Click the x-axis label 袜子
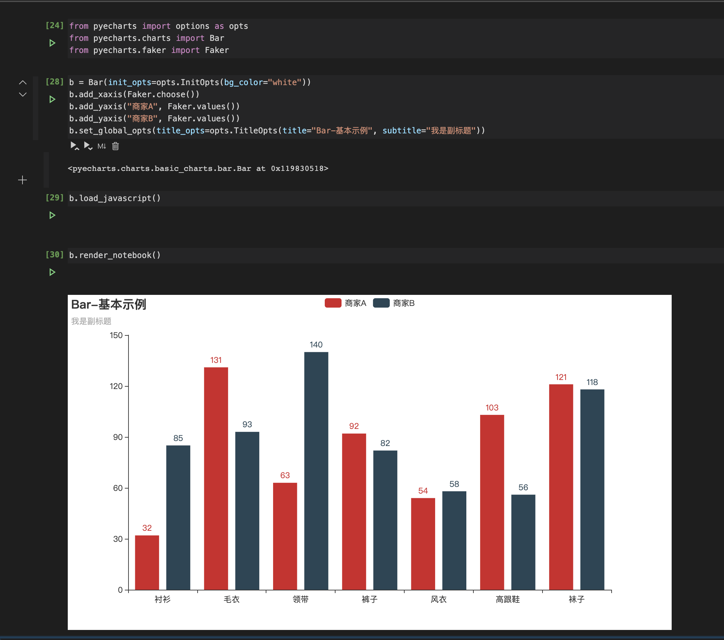 tap(576, 600)
